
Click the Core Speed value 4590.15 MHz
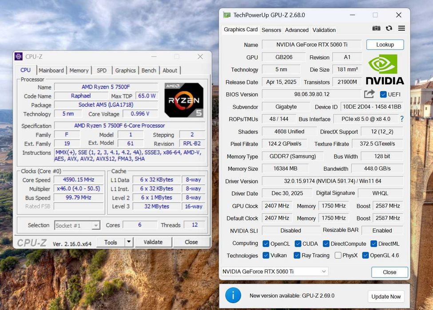pos(79,180)
